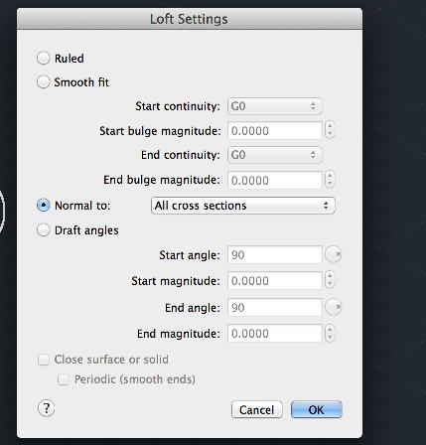This screenshot has height=445, width=426.
Task: Open the Start continuity G0 dropdown
Action: click(275, 106)
